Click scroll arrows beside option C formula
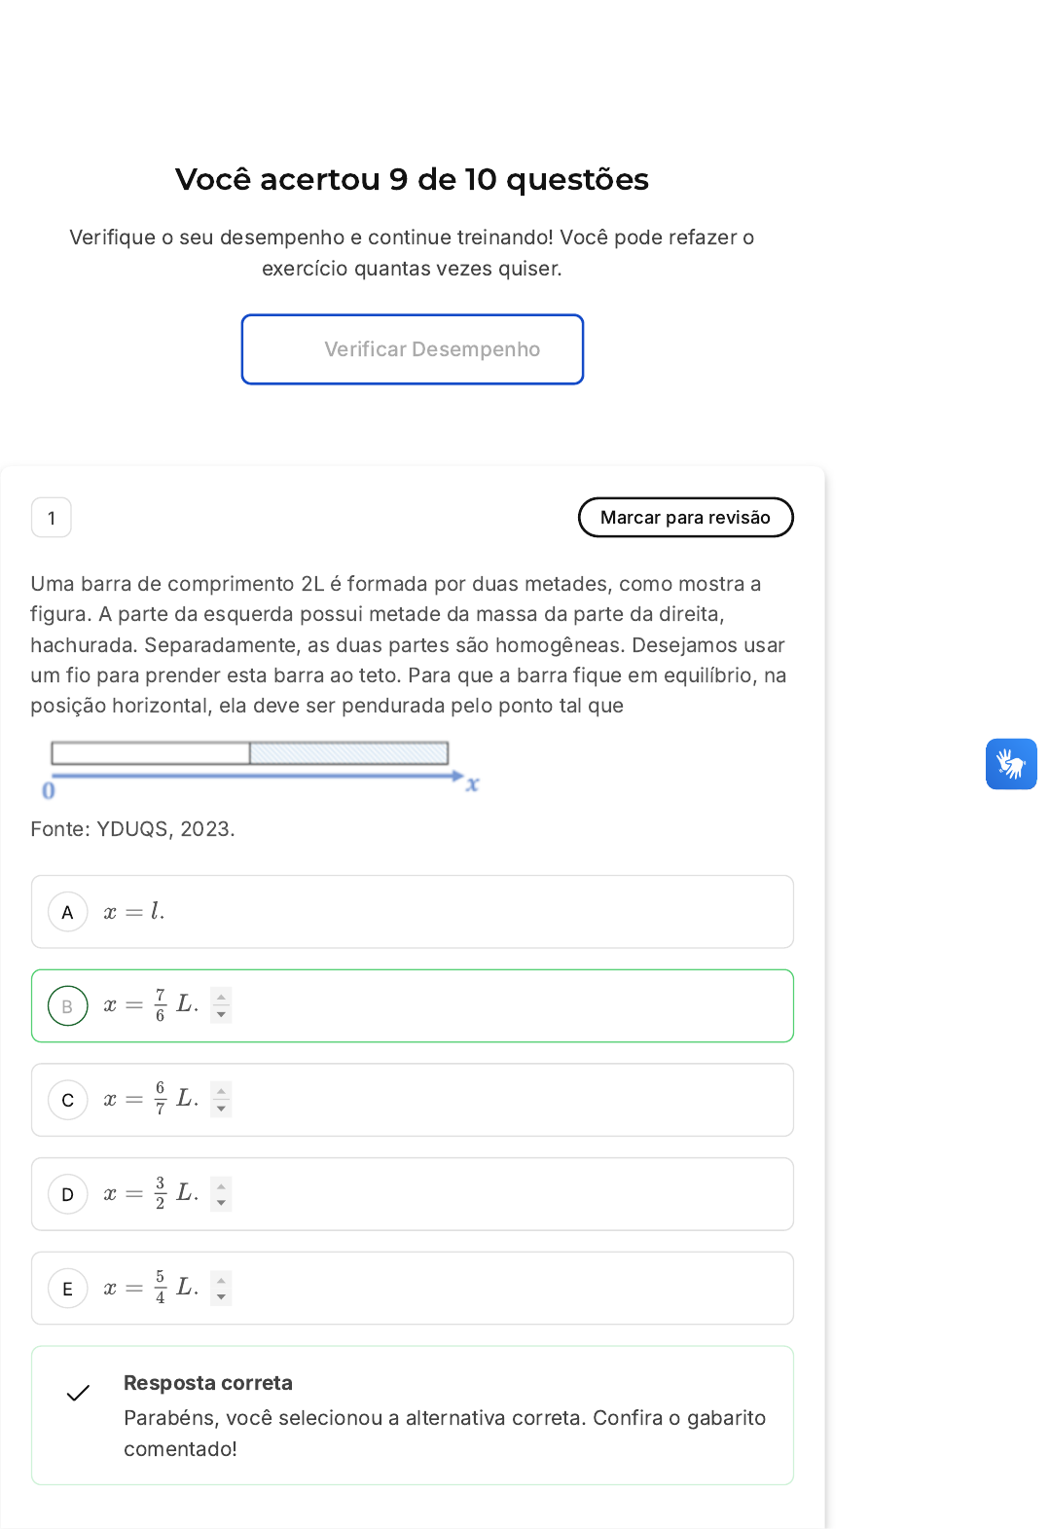This screenshot has width=1050, height=1529. tap(222, 1100)
